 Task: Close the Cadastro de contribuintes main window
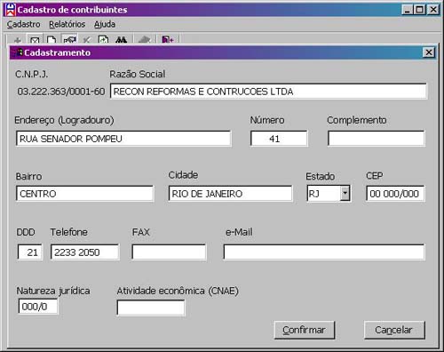pos(433,10)
